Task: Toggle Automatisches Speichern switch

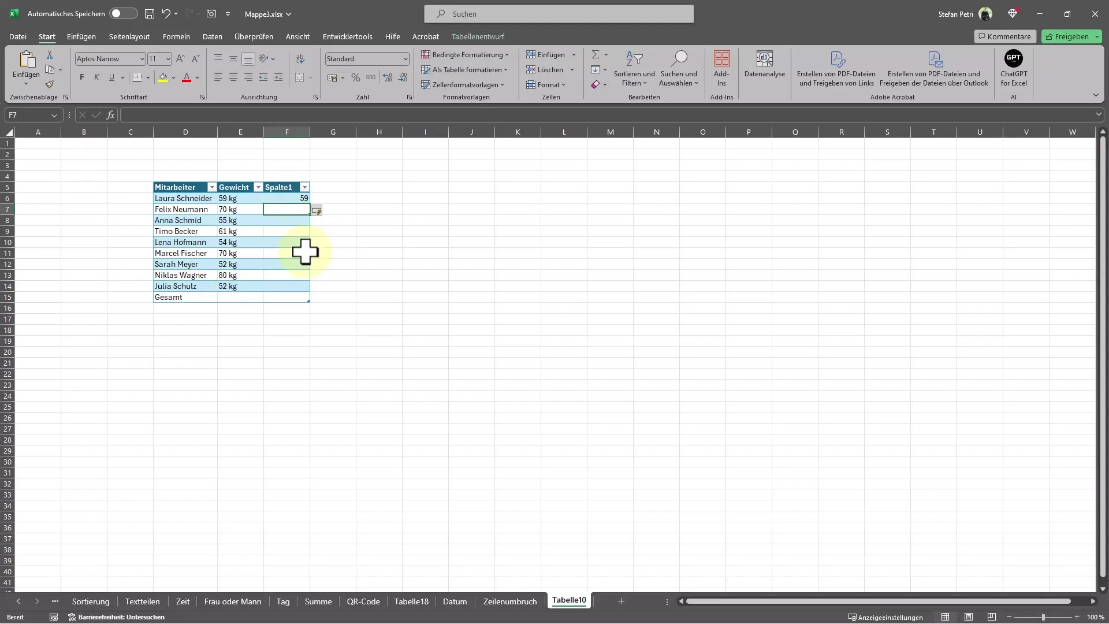Action: pyautogui.click(x=122, y=13)
